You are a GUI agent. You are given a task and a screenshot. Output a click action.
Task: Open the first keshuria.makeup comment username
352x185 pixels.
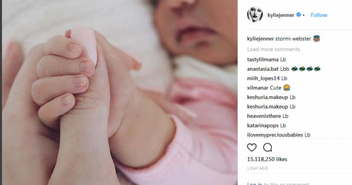(x=267, y=97)
